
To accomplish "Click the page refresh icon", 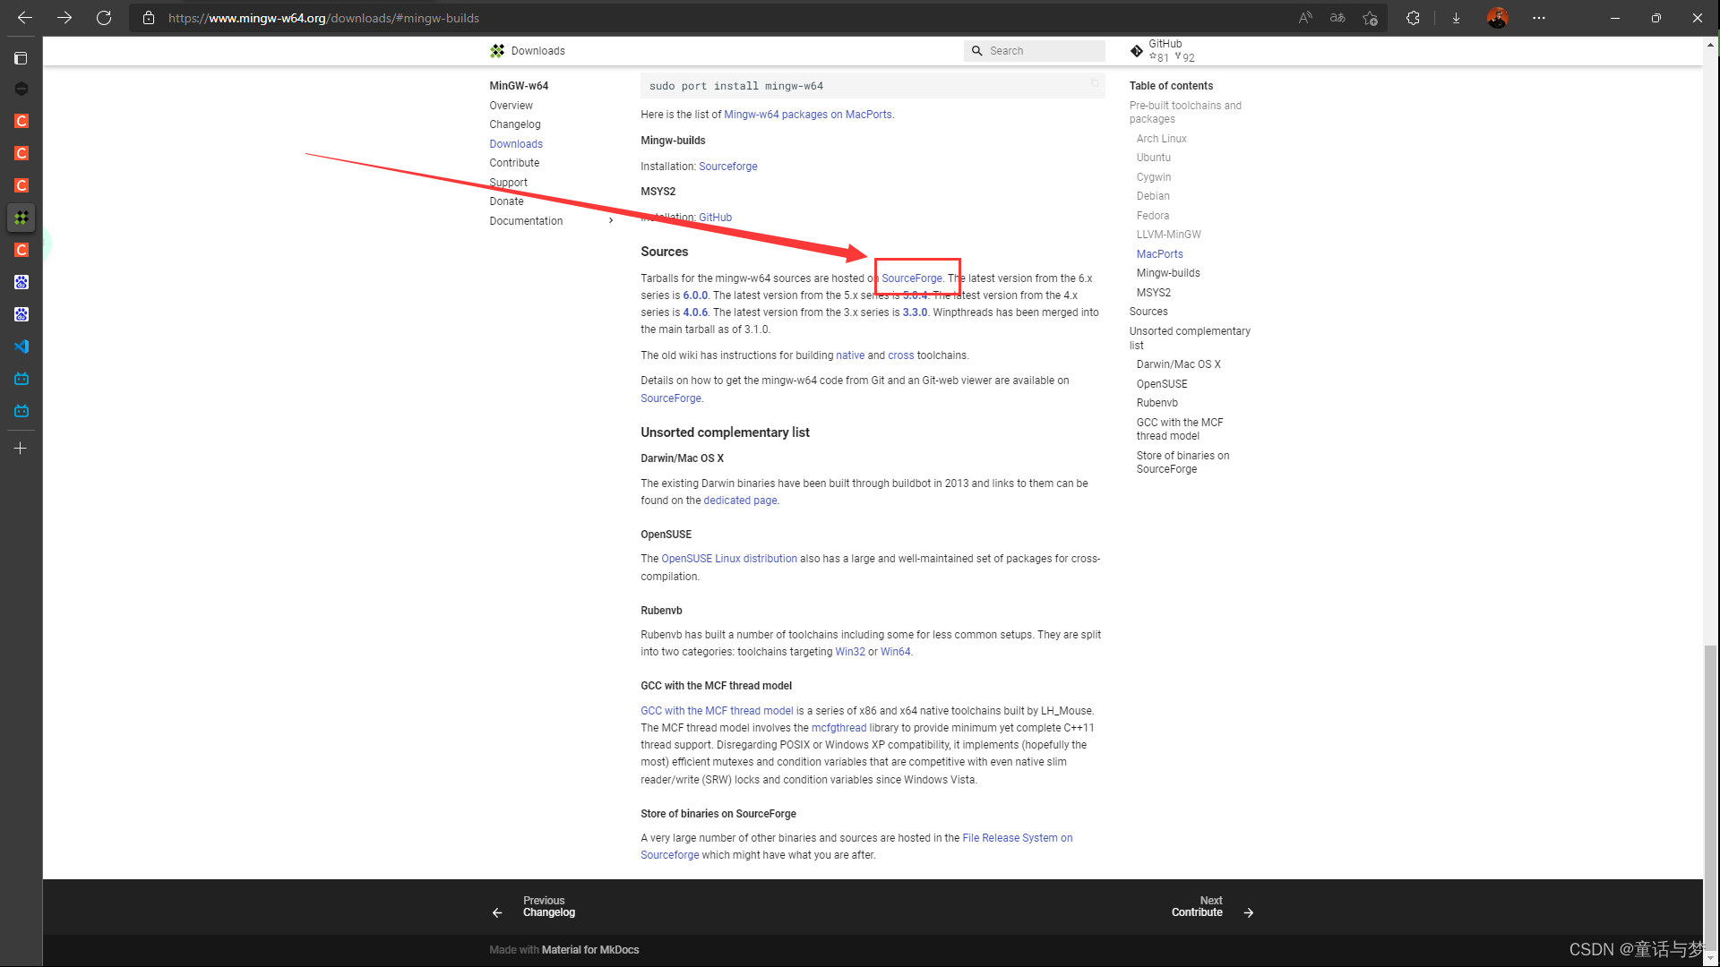I will click(103, 18).
